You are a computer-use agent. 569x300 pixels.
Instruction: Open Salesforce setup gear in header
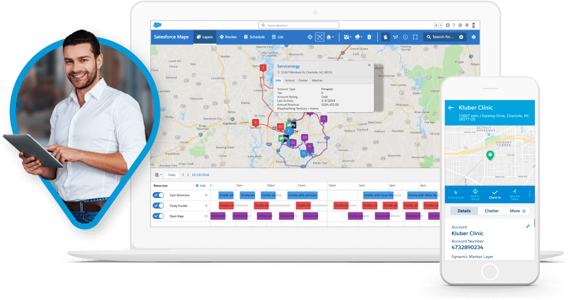[460, 26]
